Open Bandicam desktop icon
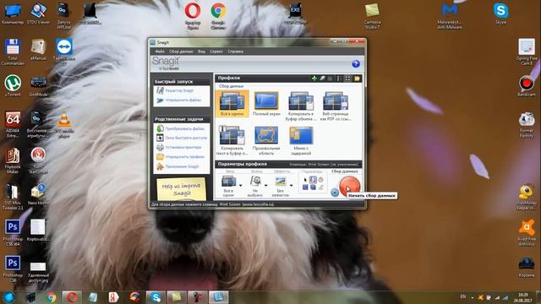This screenshot has height=304, width=541. 527,86
